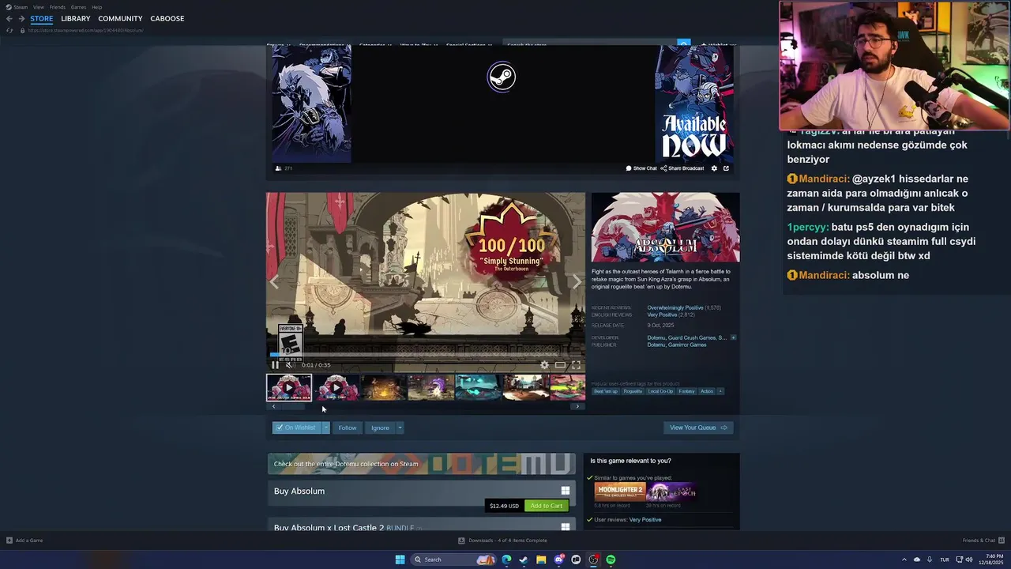Show the broadcast chat

coord(641,168)
